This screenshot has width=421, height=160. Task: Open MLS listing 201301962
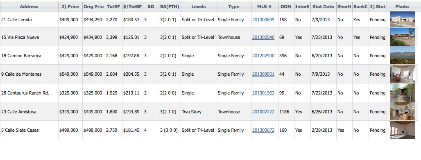coord(263,93)
